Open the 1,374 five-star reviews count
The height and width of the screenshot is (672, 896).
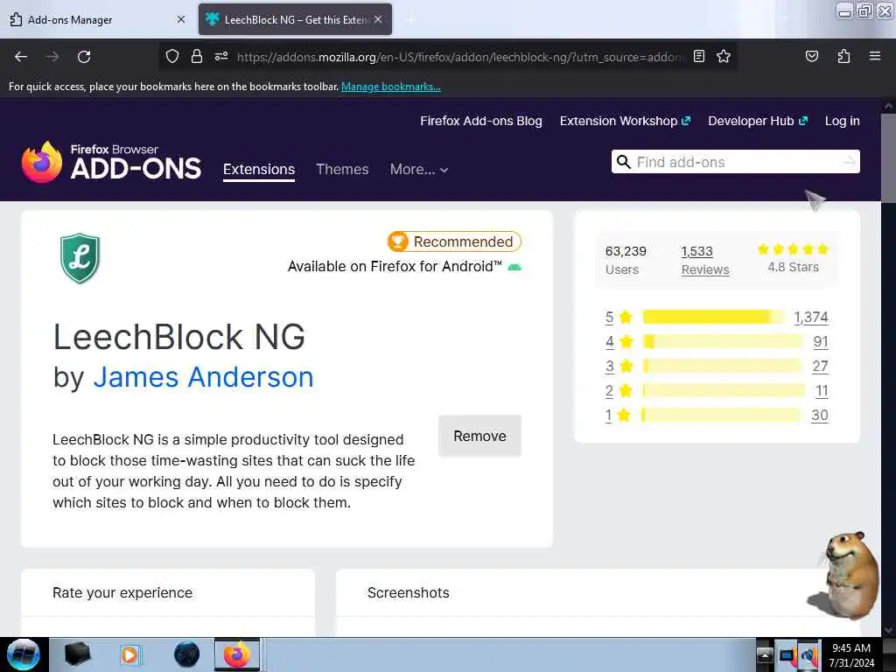811,317
